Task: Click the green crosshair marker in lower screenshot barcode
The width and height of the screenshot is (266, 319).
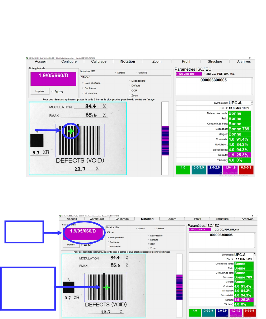Action: 106,288
